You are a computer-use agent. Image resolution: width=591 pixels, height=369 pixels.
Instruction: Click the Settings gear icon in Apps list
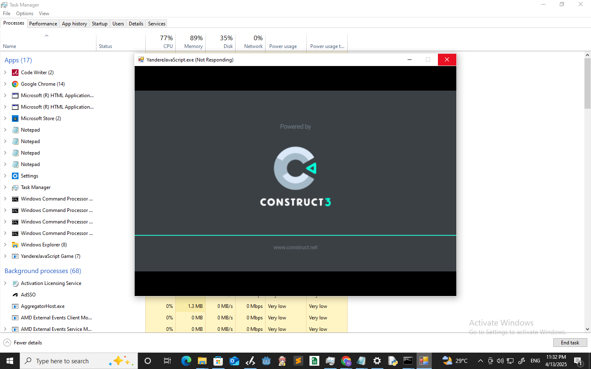pyautogui.click(x=15, y=176)
